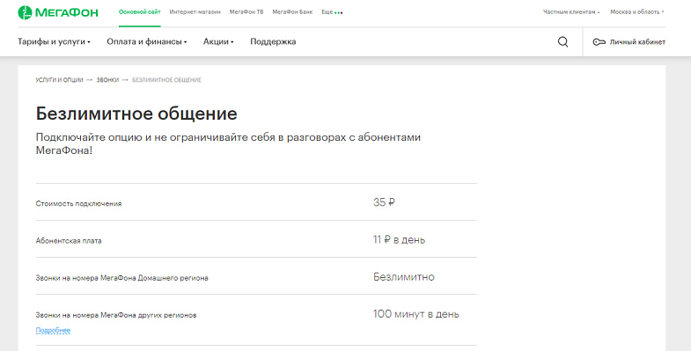The image size is (691, 351).
Task: Go to Звонки breadcrumb
Action: click(107, 80)
